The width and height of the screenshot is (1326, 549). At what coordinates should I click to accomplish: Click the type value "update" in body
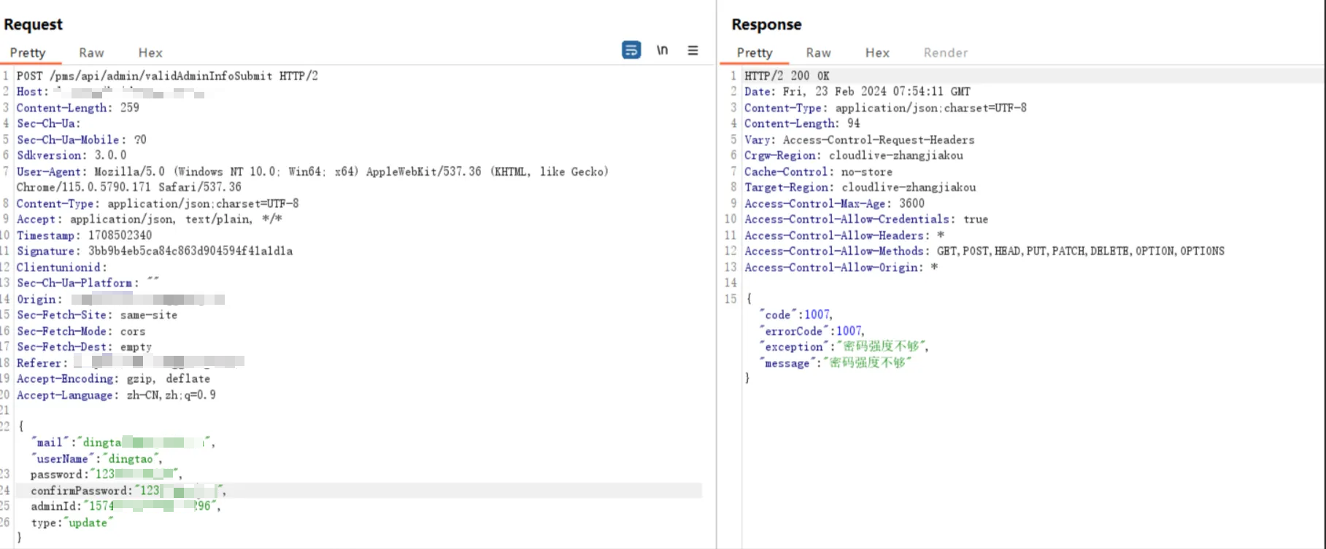coord(88,523)
